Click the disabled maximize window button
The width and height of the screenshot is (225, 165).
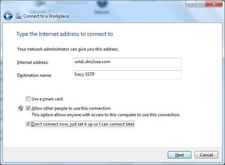click(201, 4)
